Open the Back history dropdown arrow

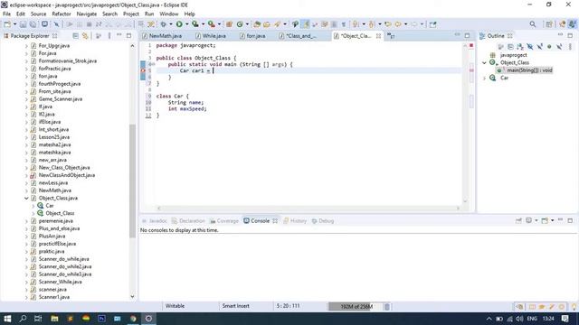pyautogui.click(x=405, y=24)
